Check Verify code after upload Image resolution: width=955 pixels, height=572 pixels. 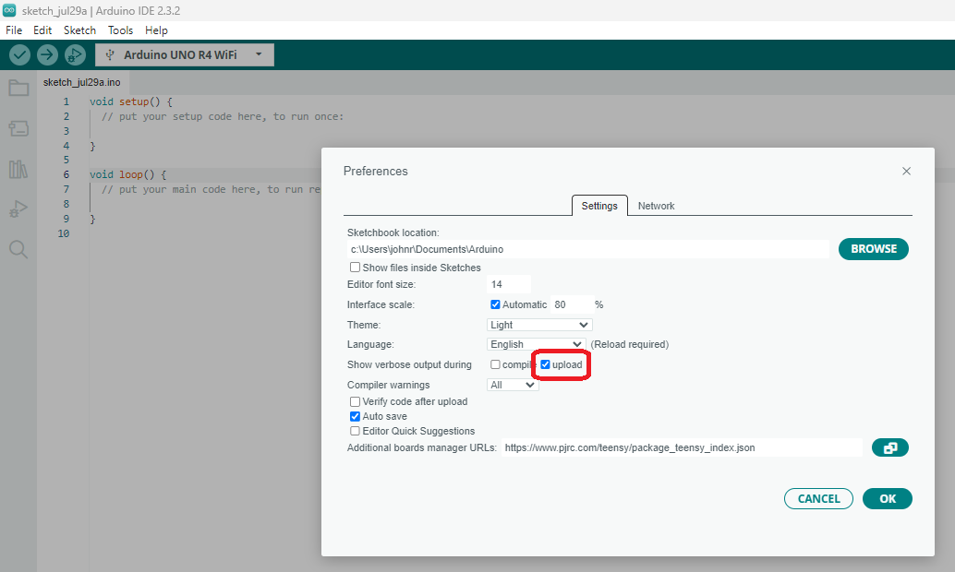(355, 401)
